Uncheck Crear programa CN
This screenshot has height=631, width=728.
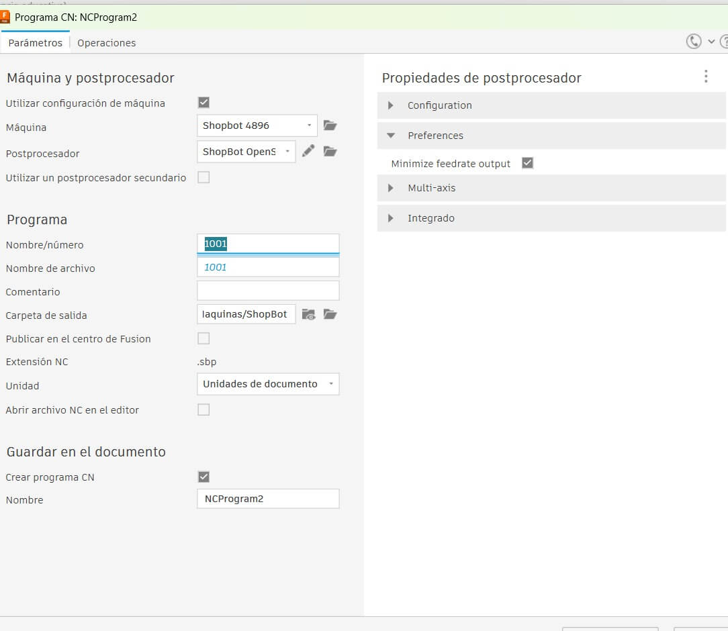(203, 477)
